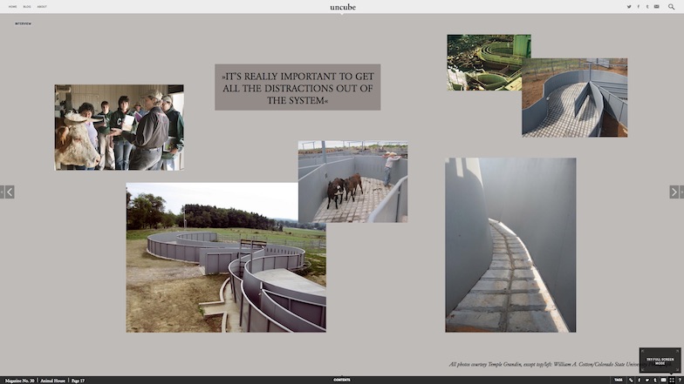
Task: Open the photo of cattle in chute
Action: click(x=352, y=182)
